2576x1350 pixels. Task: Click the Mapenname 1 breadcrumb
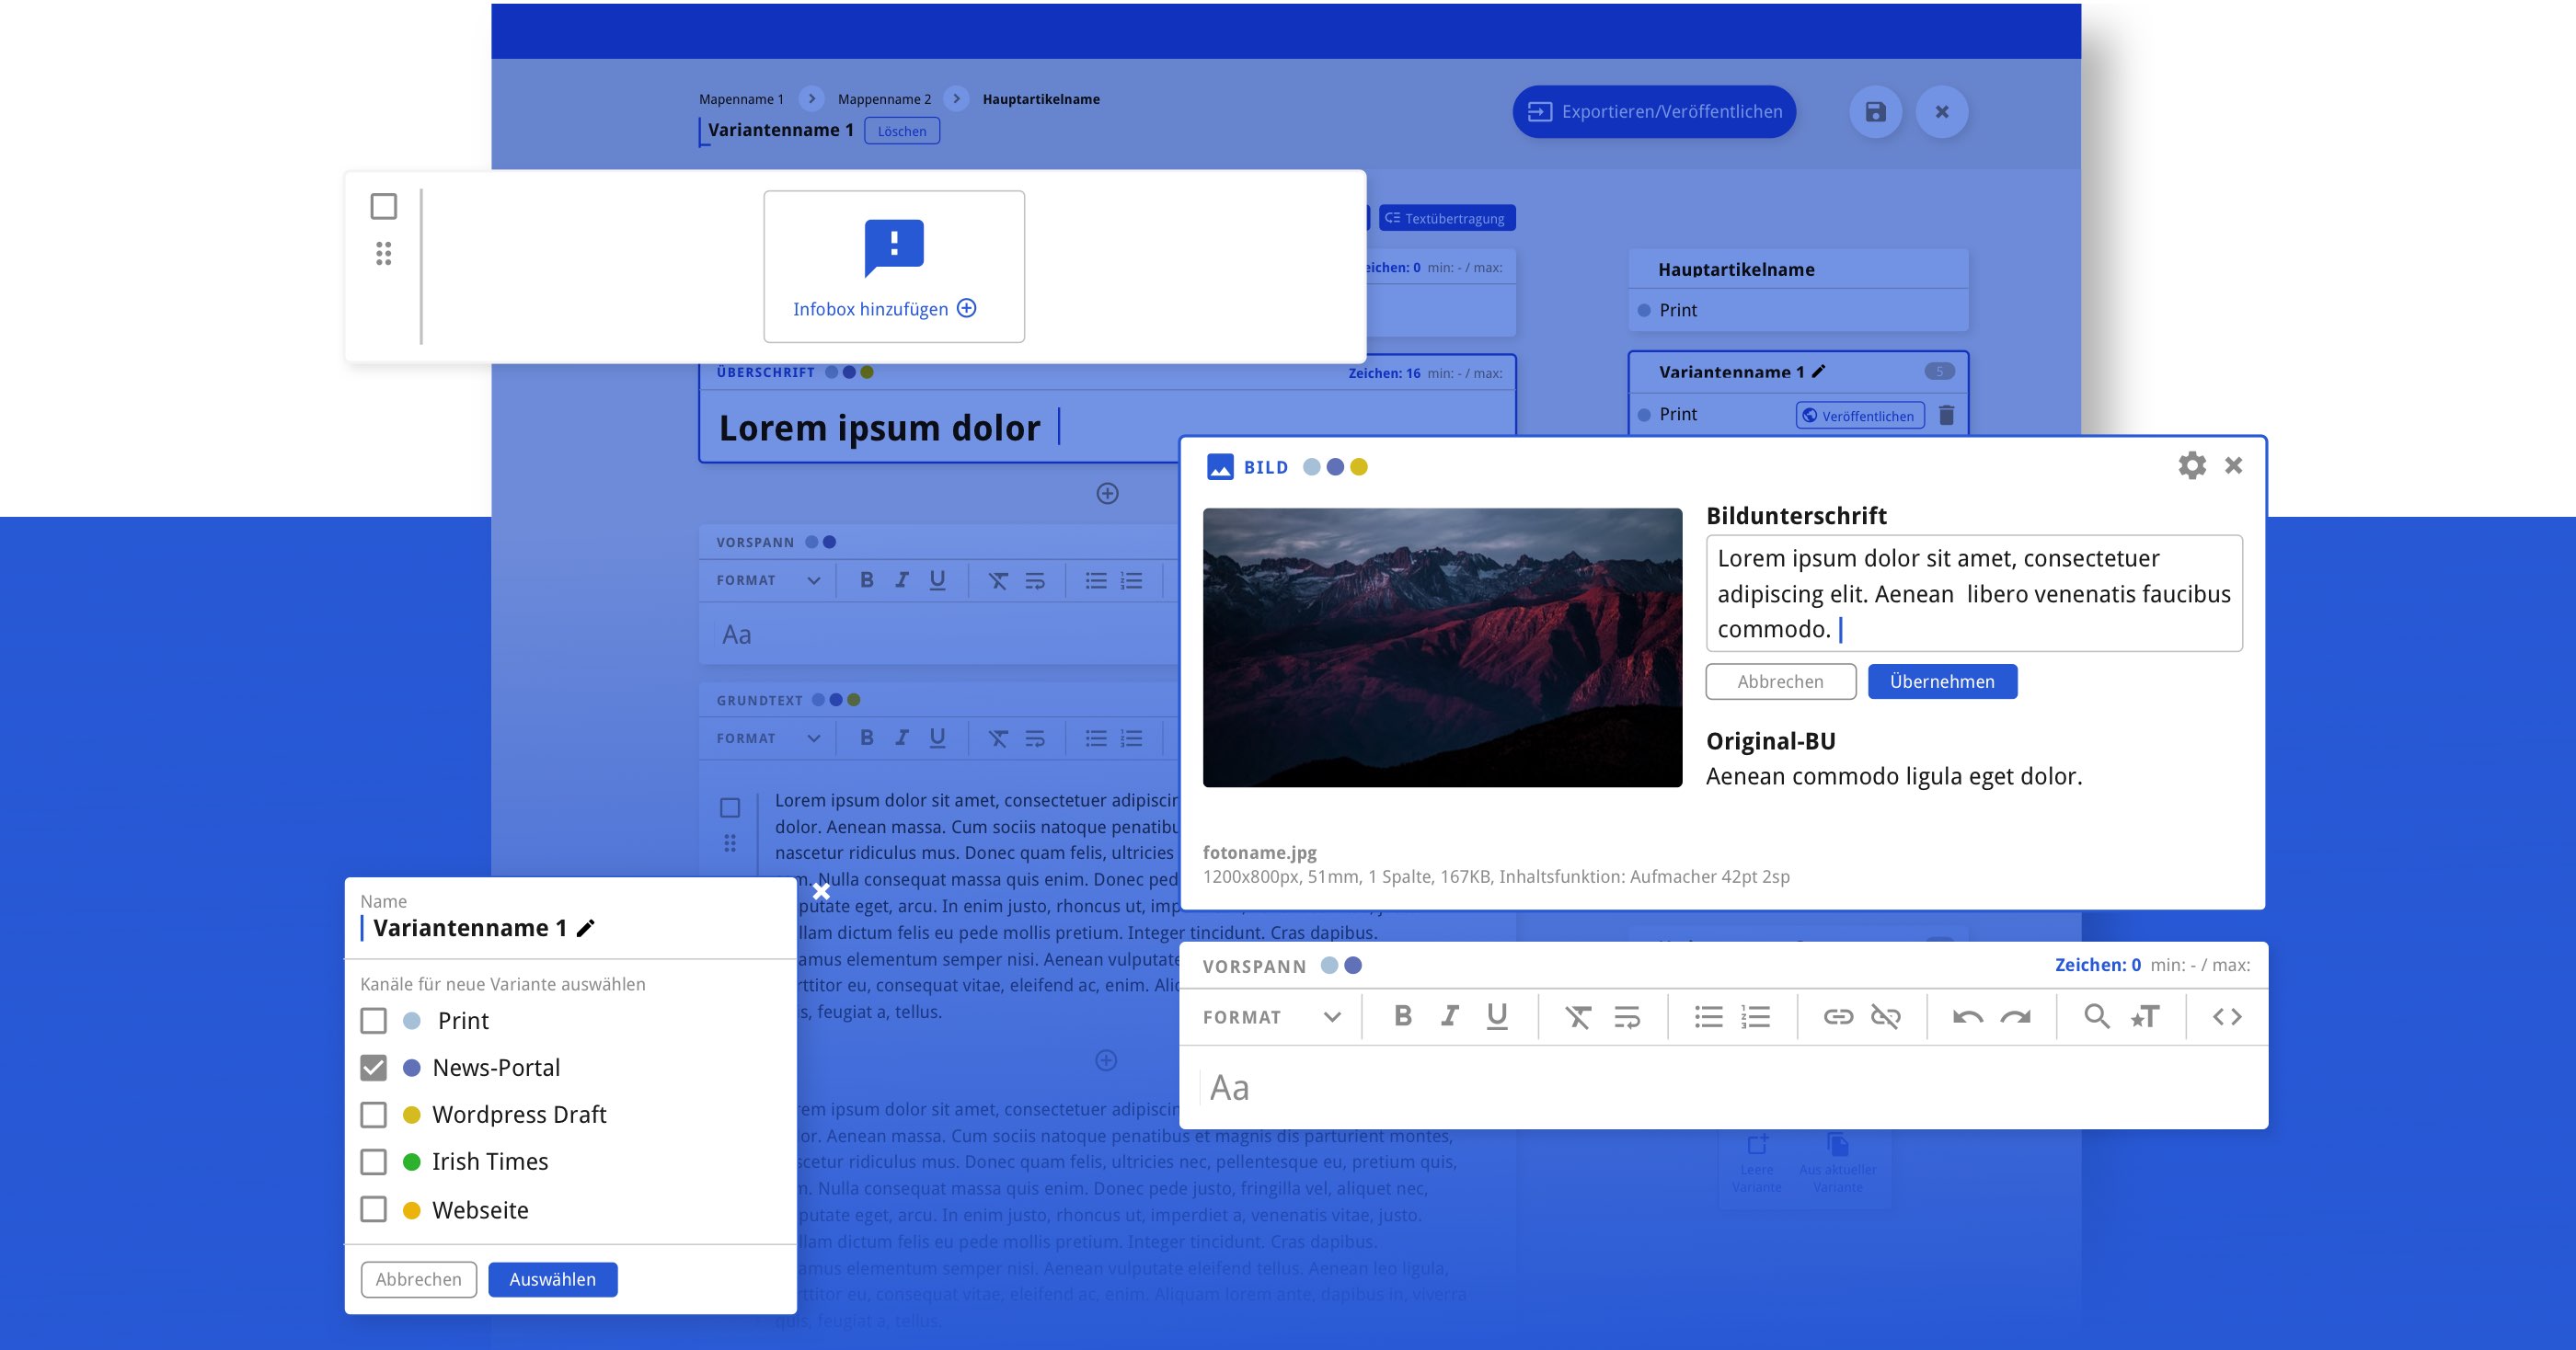[741, 99]
